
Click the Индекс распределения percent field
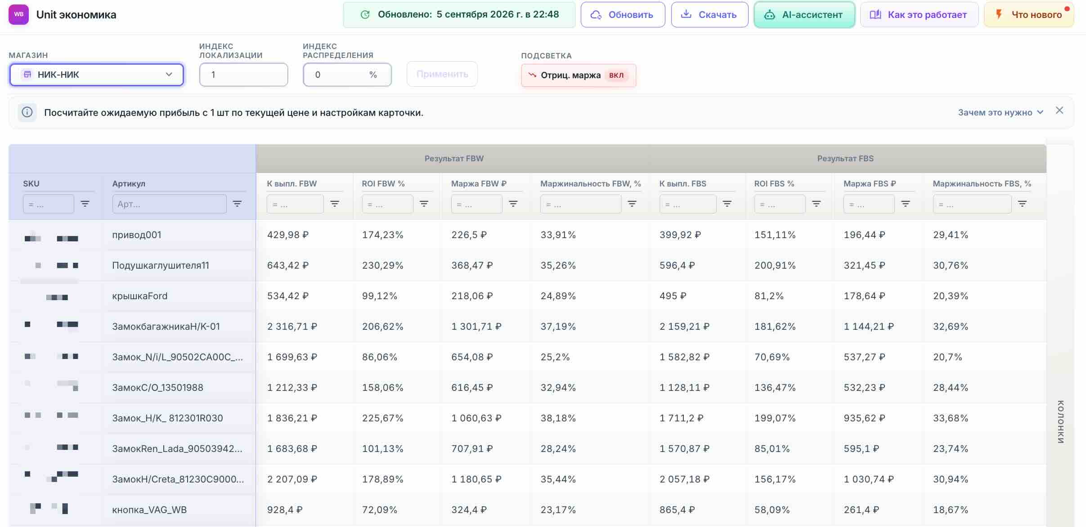pos(347,75)
